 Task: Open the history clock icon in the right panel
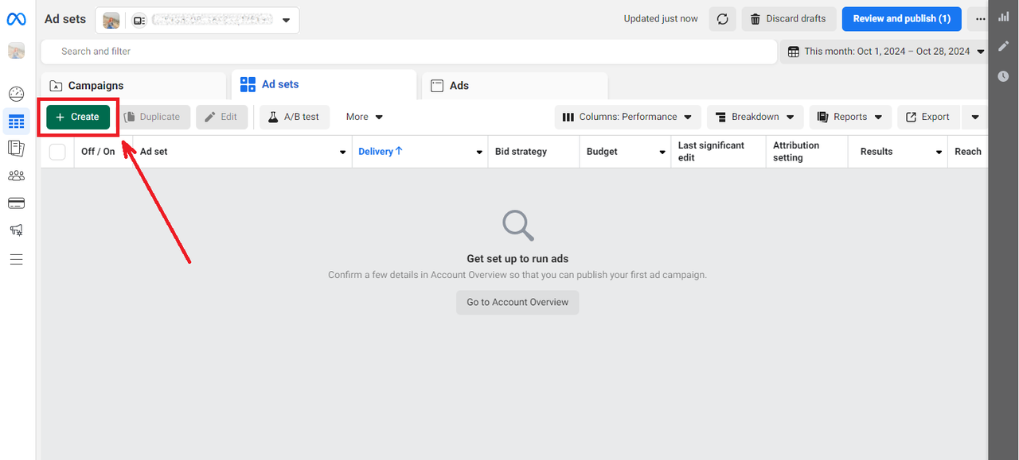(x=1004, y=76)
